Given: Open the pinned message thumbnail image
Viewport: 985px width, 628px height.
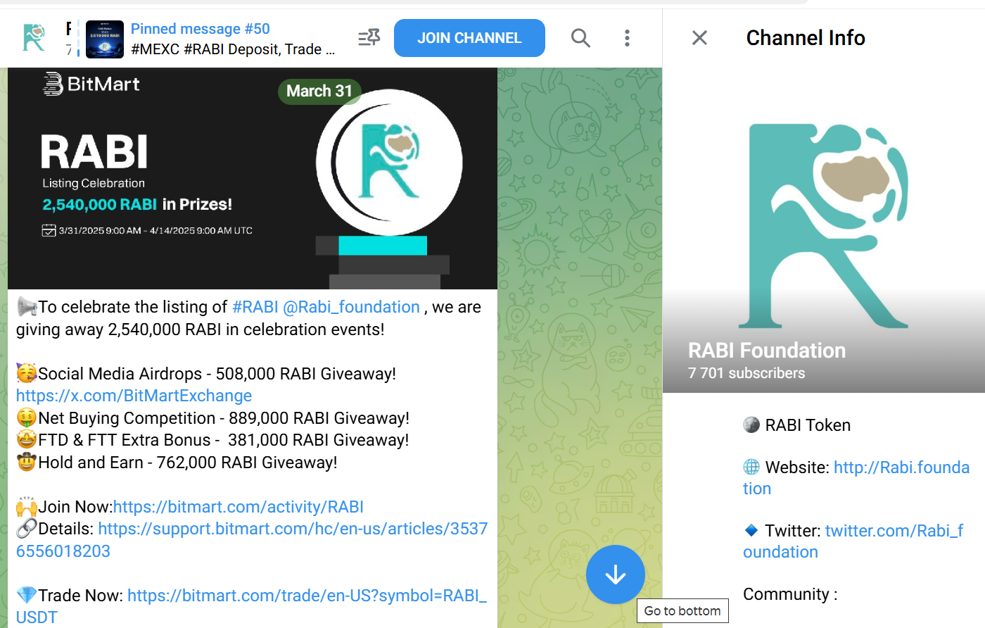Looking at the screenshot, I should [105, 39].
